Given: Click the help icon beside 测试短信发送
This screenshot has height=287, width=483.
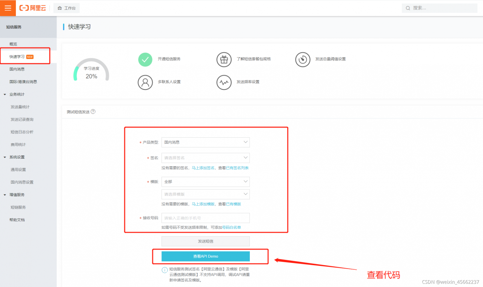Looking at the screenshot, I should pos(93,112).
